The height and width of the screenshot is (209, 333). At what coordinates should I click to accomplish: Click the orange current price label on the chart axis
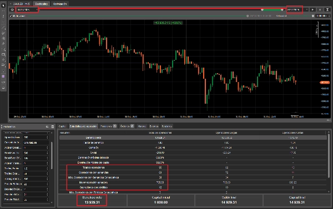click(325, 83)
